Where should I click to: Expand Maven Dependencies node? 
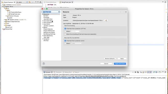4,21
